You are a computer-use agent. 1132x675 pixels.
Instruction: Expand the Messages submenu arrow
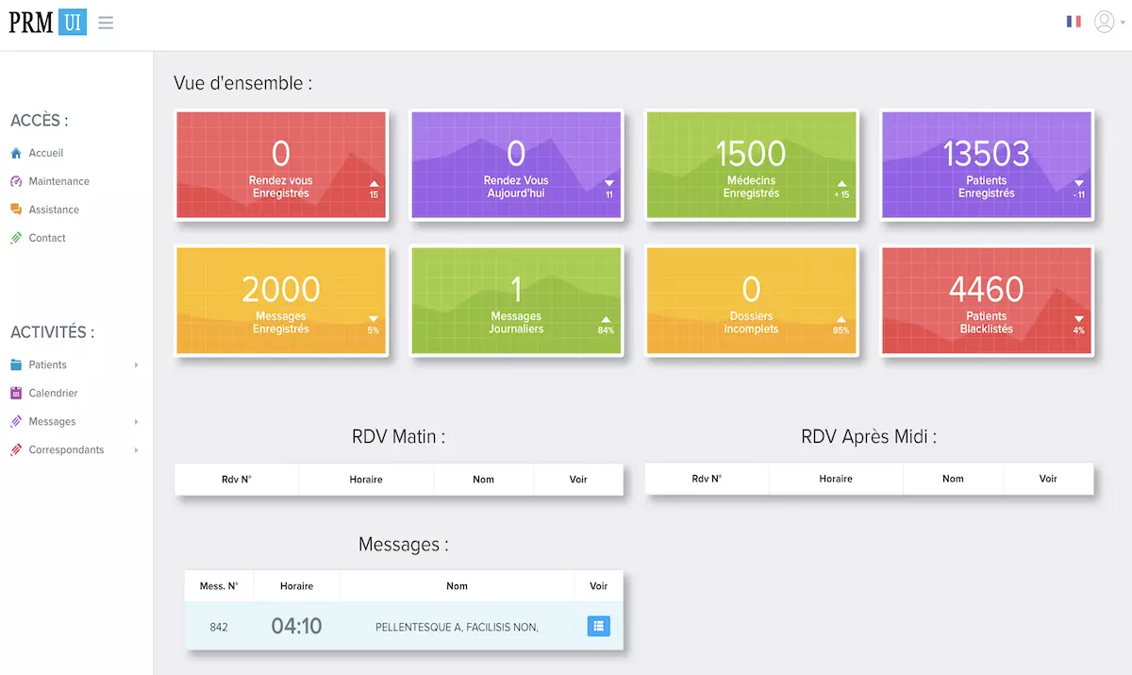[137, 422]
